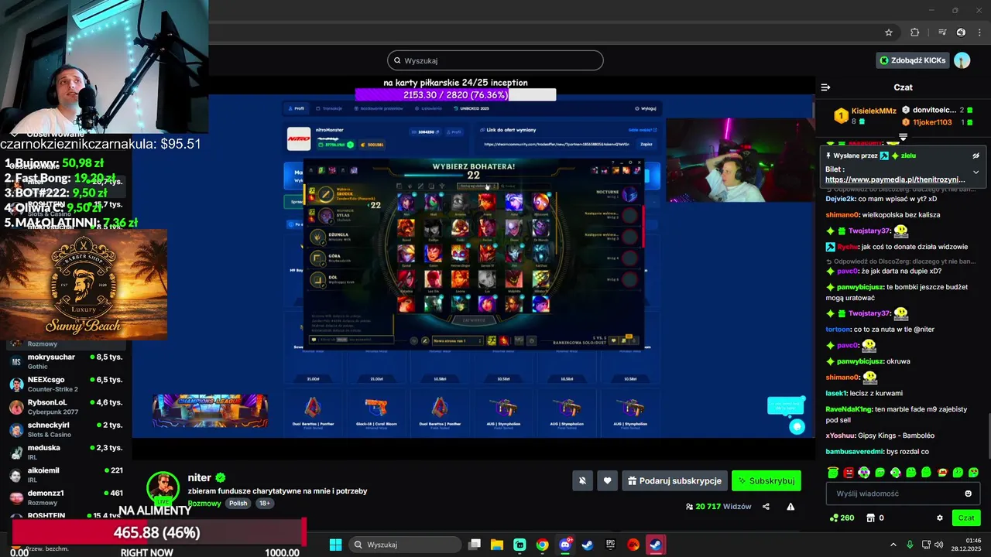
Task: Open RybsonLoL channel in sidebar
Action: pyautogui.click(x=66, y=407)
